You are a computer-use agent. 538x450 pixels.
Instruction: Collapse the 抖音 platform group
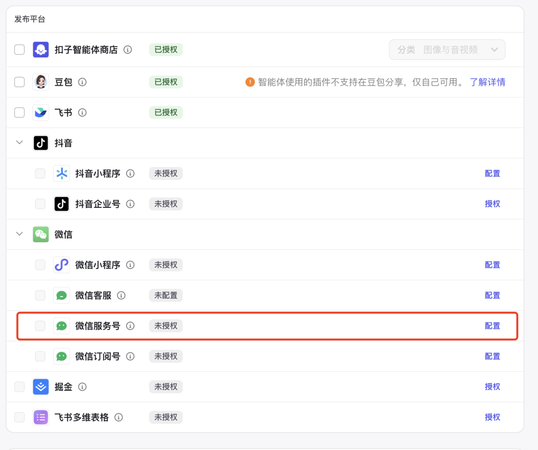(19, 143)
